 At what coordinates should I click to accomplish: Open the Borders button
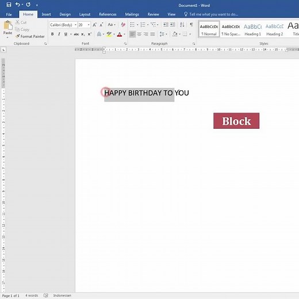tap(185, 34)
